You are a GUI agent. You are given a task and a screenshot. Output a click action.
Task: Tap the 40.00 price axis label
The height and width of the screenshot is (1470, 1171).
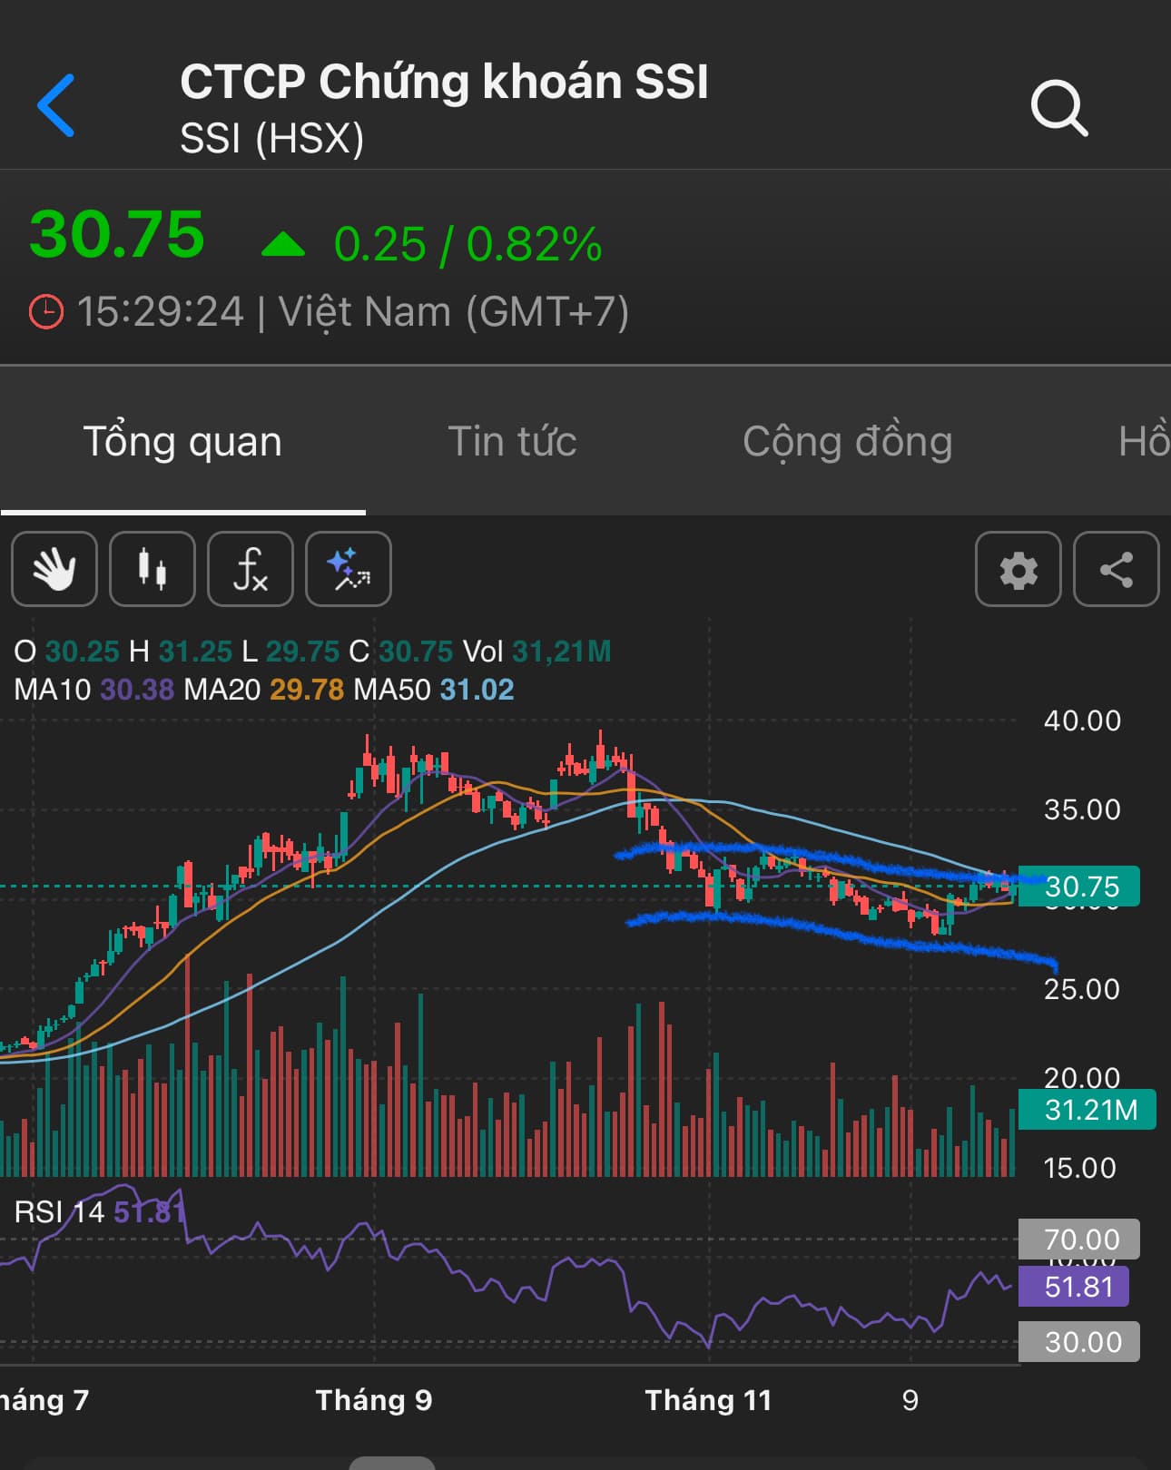(x=1082, y=720)
